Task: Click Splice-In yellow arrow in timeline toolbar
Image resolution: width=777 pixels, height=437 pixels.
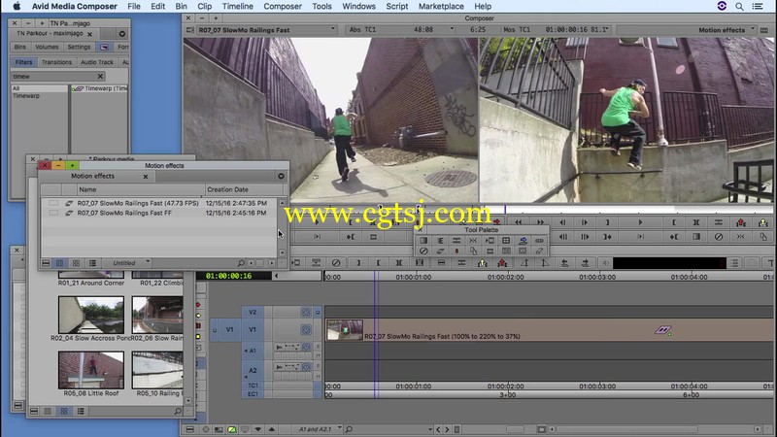Action: pos(482,263)
